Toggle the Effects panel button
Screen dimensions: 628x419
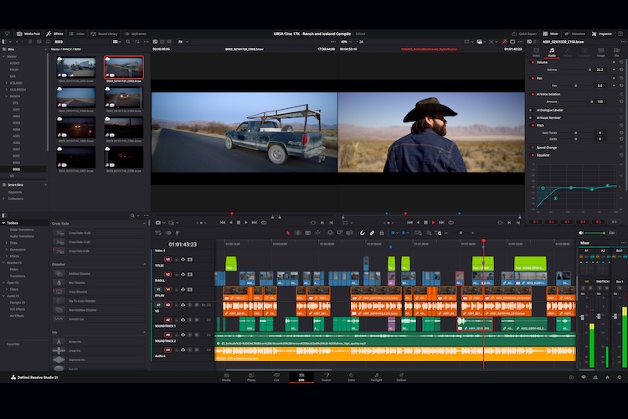[54, 34]
